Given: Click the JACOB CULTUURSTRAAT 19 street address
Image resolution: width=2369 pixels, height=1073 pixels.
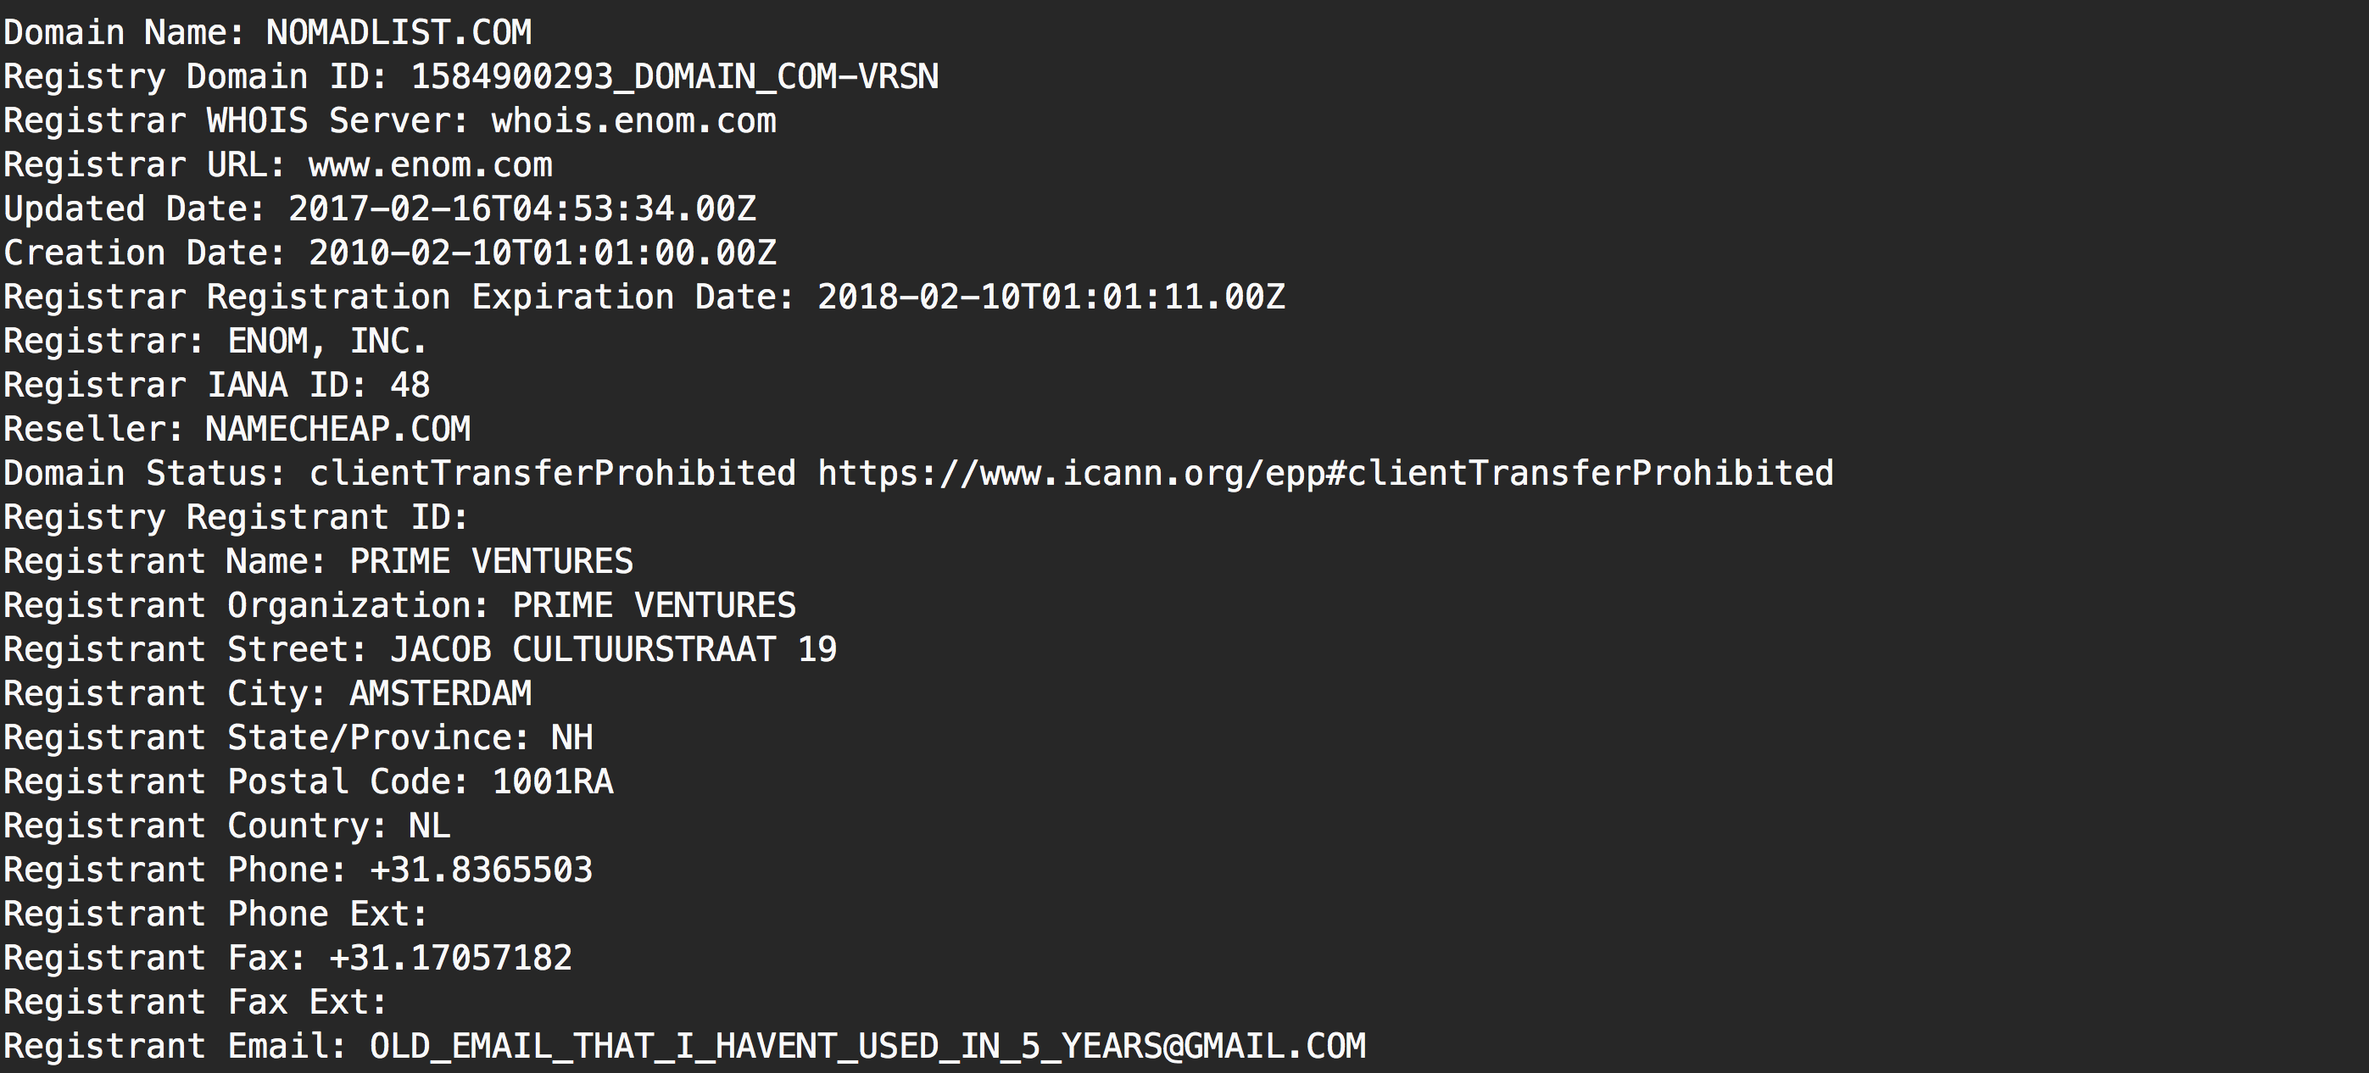Looking at the screenshot, I should [613, 650].
